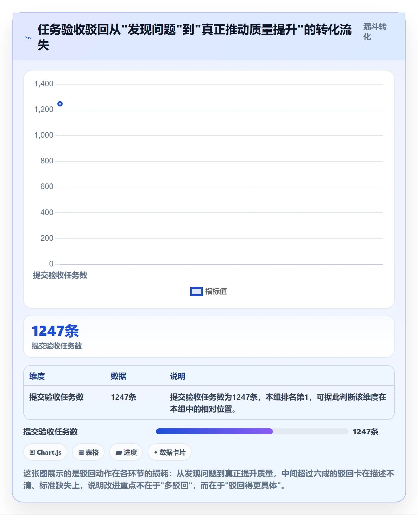Toggle the 指标值 legend color box

click(x=196, y=291)
